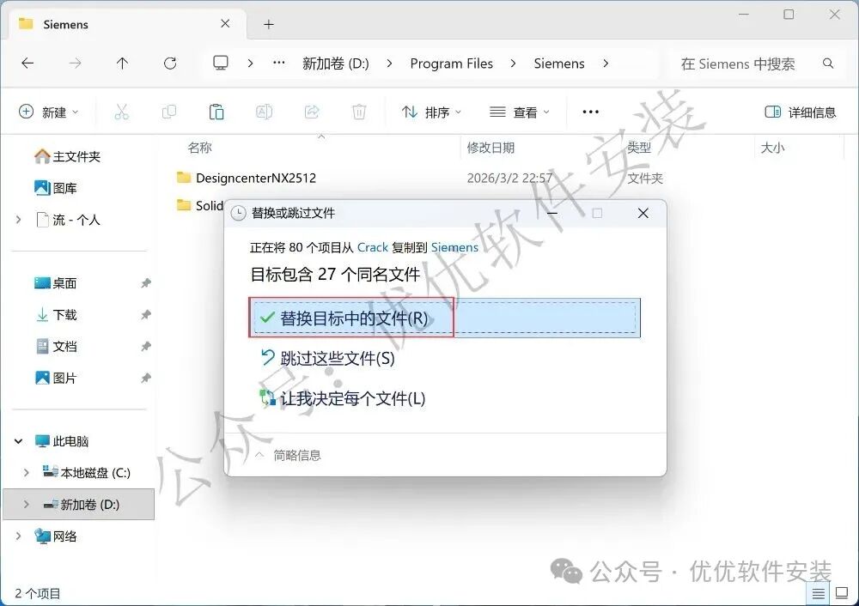Refresh the Siemens folder view

tap(170, 64)
